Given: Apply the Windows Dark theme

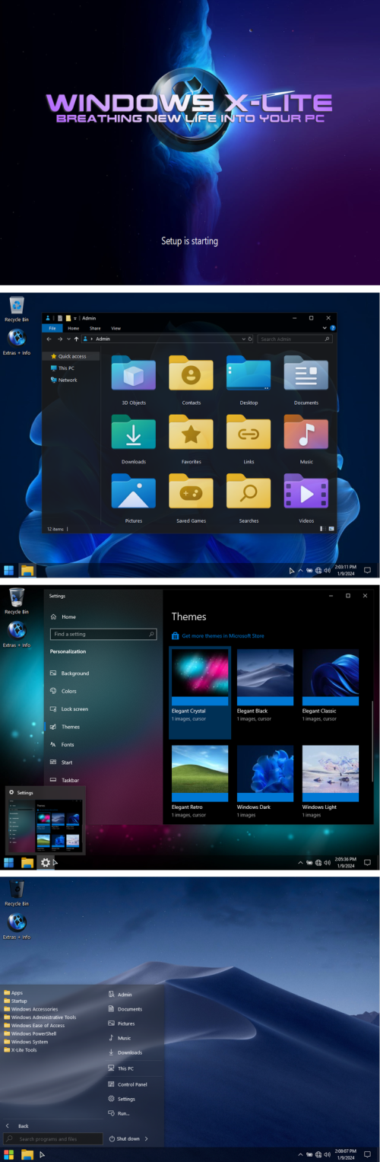Looking at the screenshot, I should point(265,774).
